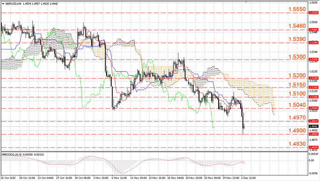
Task: Click the 1.5200 orange level label
Action: click(297, 76)
